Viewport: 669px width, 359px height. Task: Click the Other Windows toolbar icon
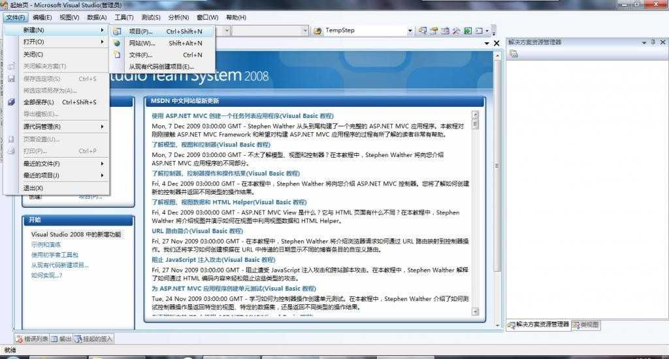479,31
